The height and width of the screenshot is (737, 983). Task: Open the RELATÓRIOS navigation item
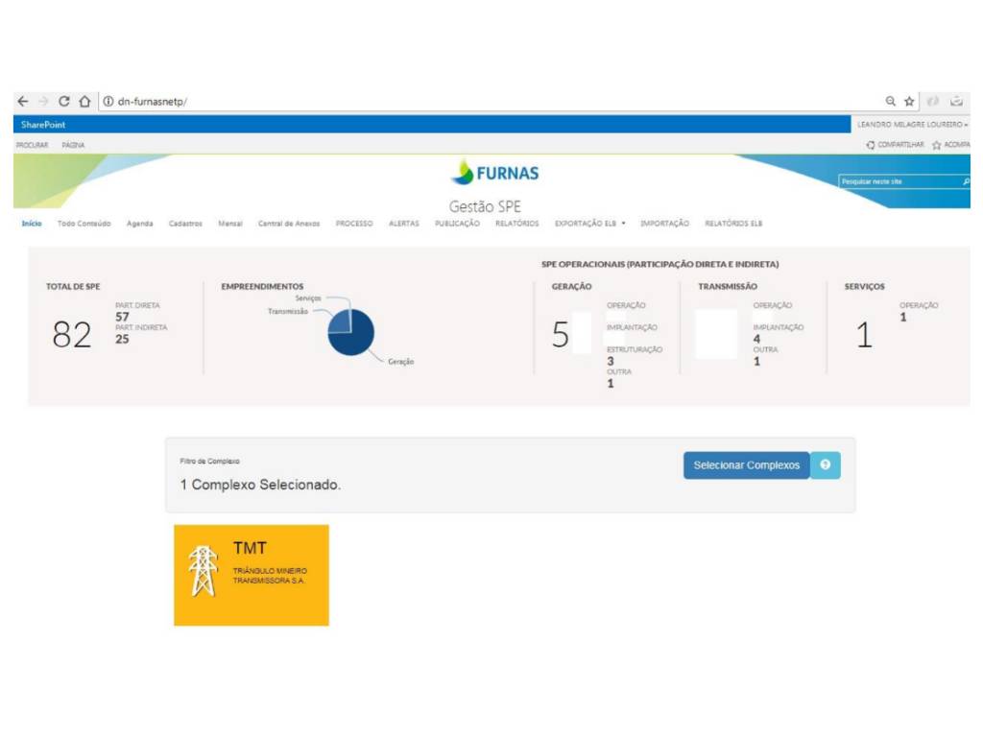(x=517, y=223)
